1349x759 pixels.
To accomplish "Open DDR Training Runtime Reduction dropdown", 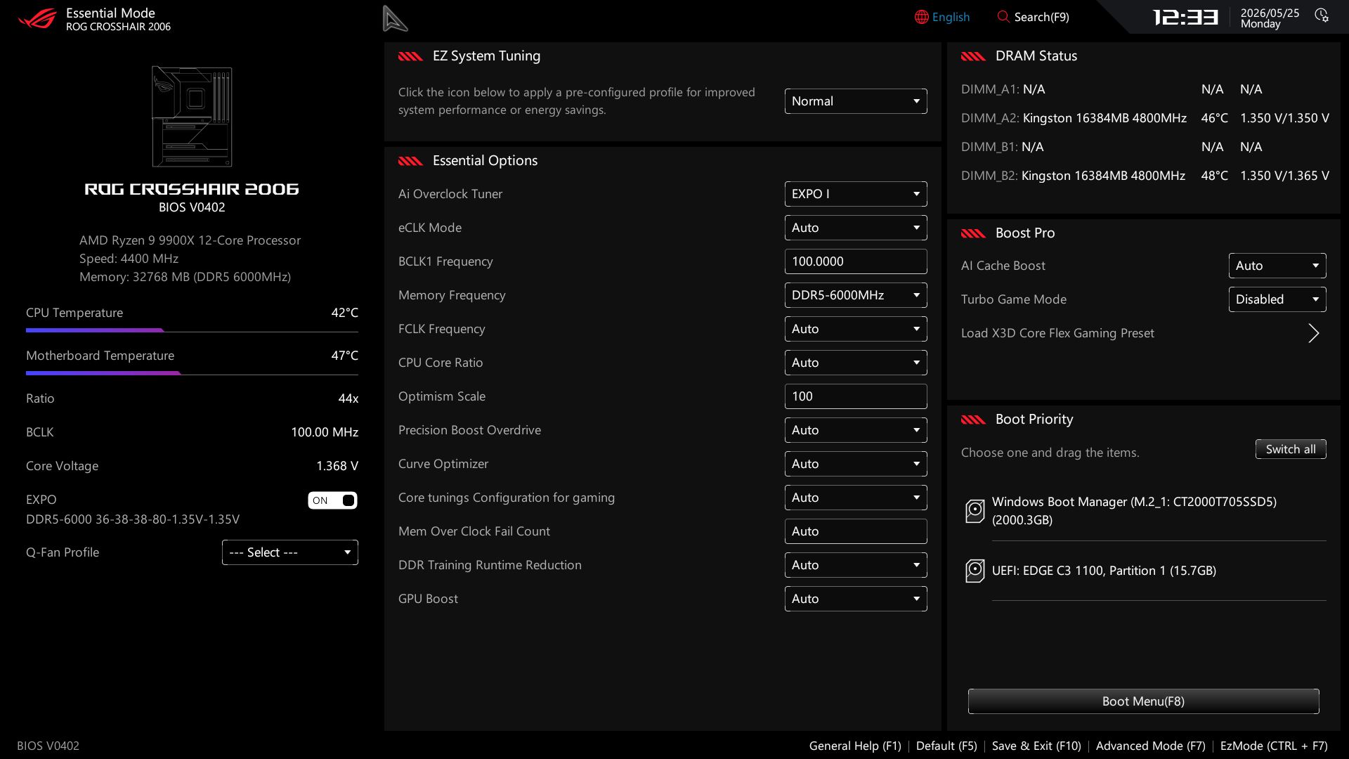I will pos(856,565).
